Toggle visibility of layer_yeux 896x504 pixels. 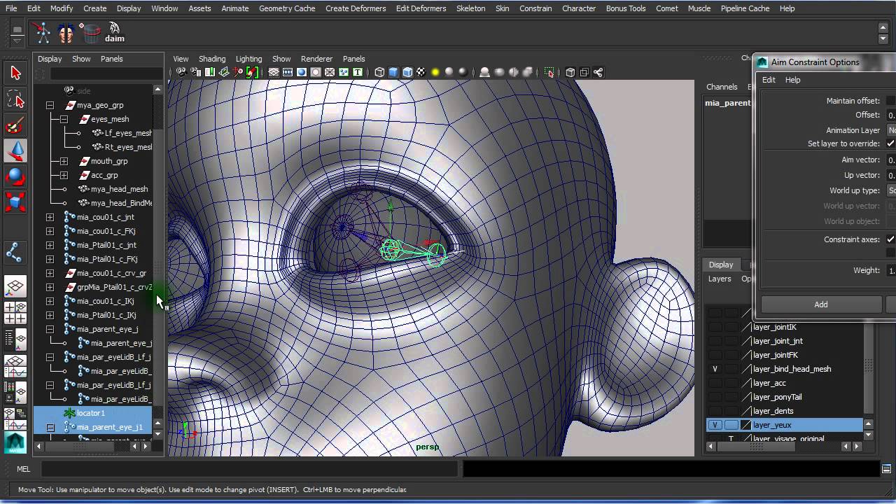pyautogui.click(x=715, y=425)
